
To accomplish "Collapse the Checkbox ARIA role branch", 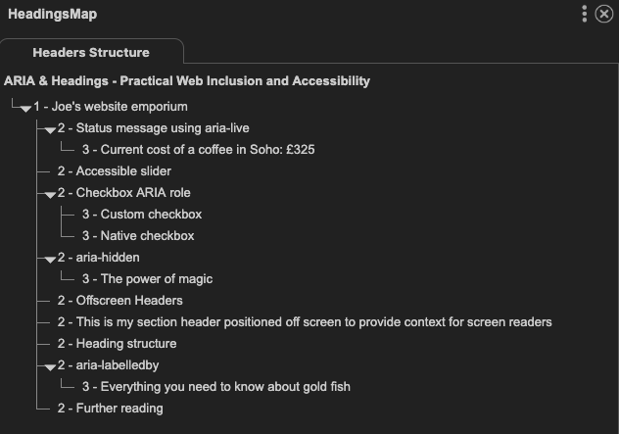I will click(50, 195).
